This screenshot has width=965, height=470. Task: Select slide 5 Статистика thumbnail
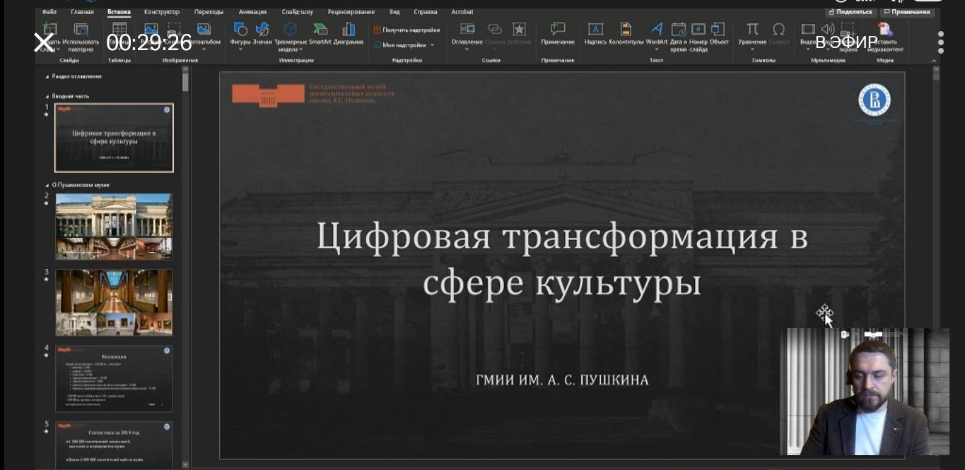[x=114, y=444]
